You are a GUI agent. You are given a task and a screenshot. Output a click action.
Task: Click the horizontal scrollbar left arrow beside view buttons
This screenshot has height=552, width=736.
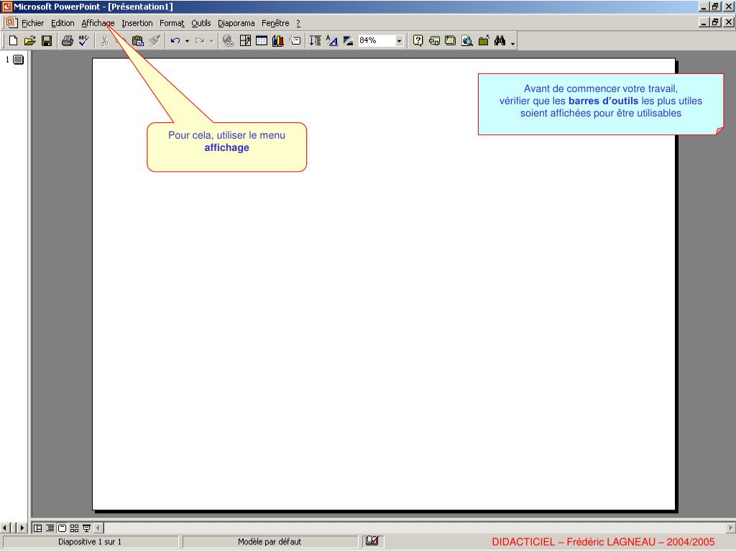click(98, 528)
